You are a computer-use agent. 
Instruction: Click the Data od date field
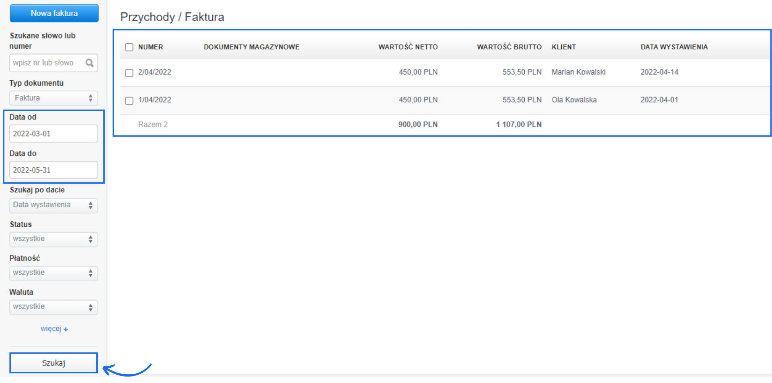[x=53, y=133]
